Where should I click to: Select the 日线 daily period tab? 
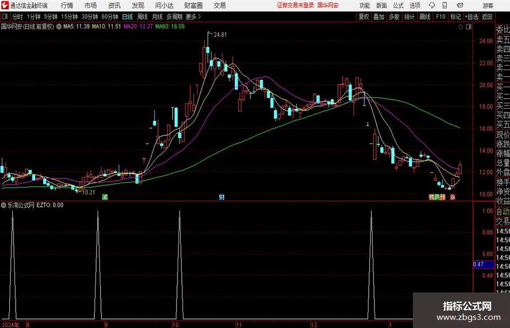(127, 17)
